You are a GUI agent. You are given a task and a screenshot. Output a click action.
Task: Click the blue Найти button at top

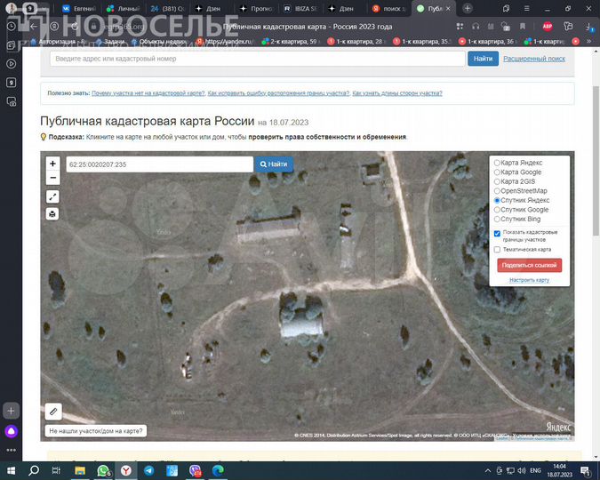coord(483,59)
